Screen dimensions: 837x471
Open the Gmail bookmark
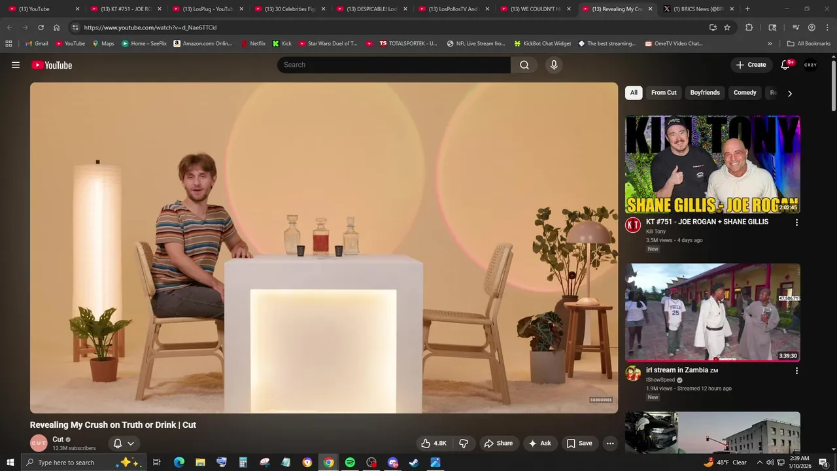[37, 44]
